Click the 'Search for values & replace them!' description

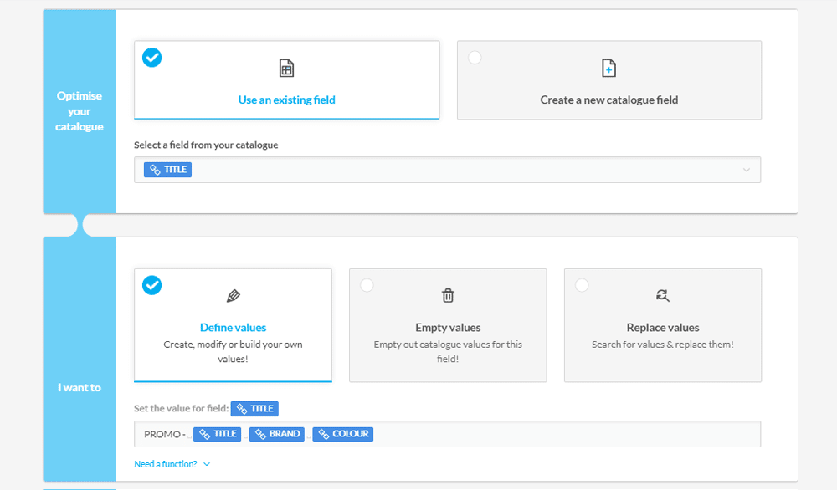point(663,345)
